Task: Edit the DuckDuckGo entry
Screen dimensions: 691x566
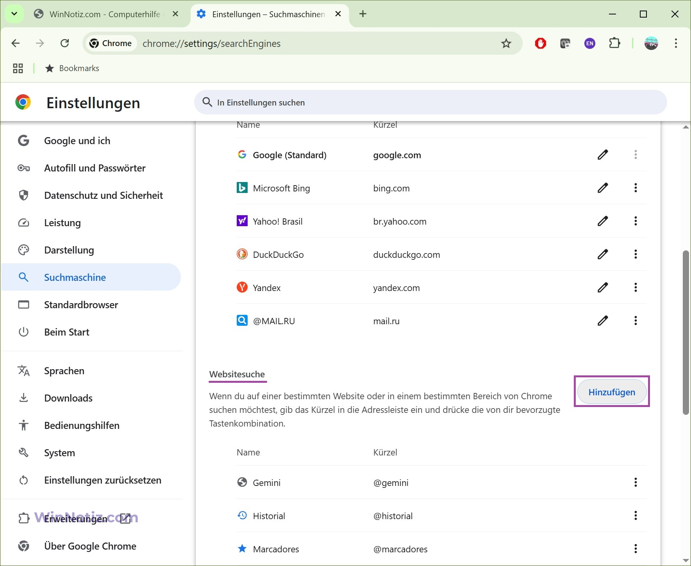Action: tap(603, 254)
